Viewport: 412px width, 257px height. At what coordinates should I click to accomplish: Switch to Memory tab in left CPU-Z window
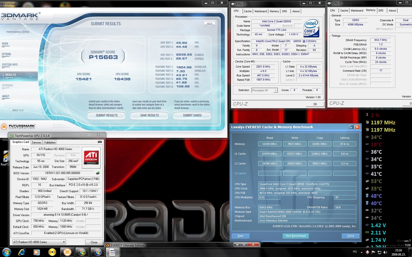coord(274,11)
